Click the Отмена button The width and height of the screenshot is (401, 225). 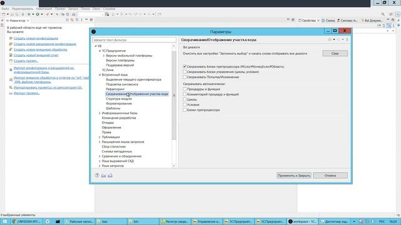coord(330,176)
